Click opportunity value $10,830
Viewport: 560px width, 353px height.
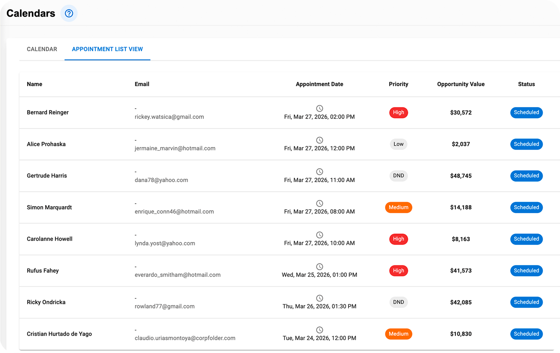click(461, 334)
